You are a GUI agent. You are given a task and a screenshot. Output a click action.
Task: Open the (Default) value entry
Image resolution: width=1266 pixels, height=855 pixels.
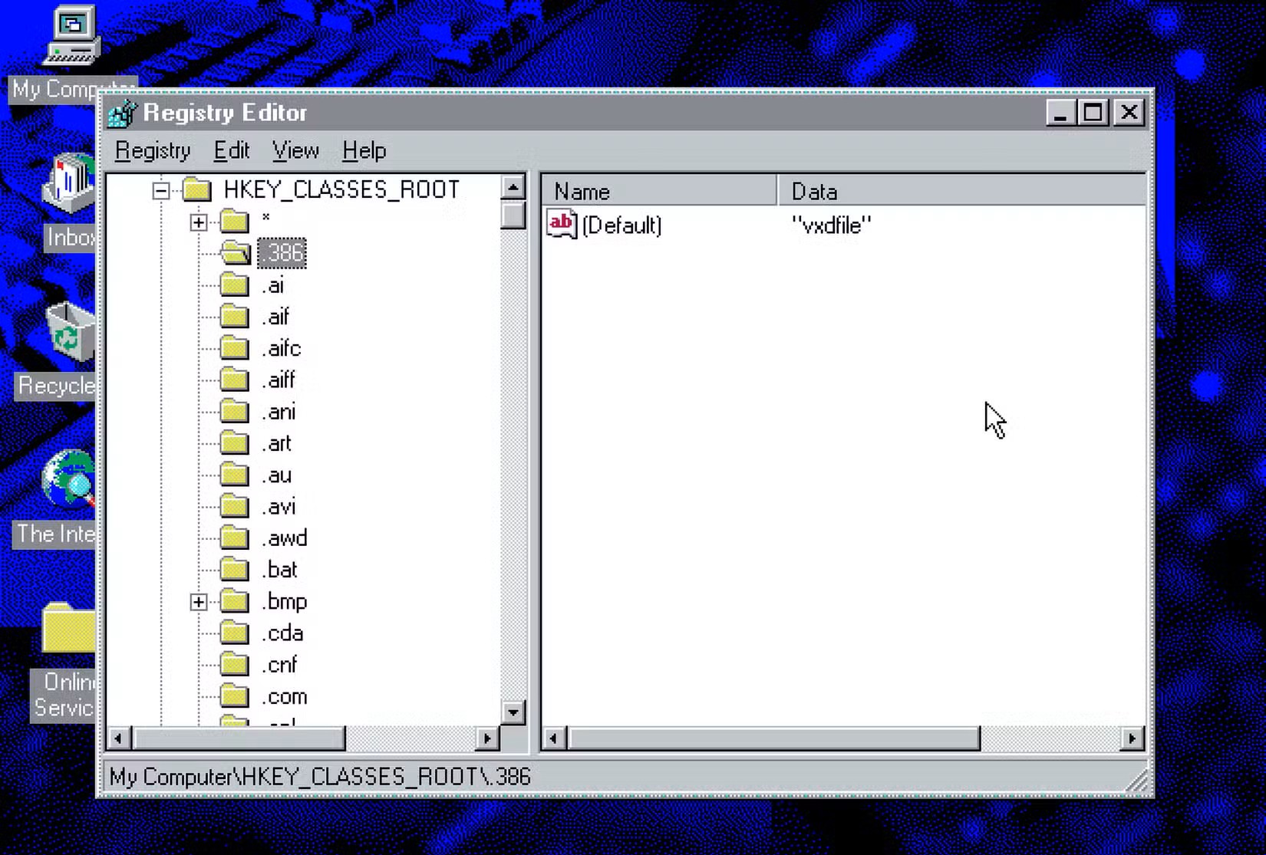coord(622,225)
